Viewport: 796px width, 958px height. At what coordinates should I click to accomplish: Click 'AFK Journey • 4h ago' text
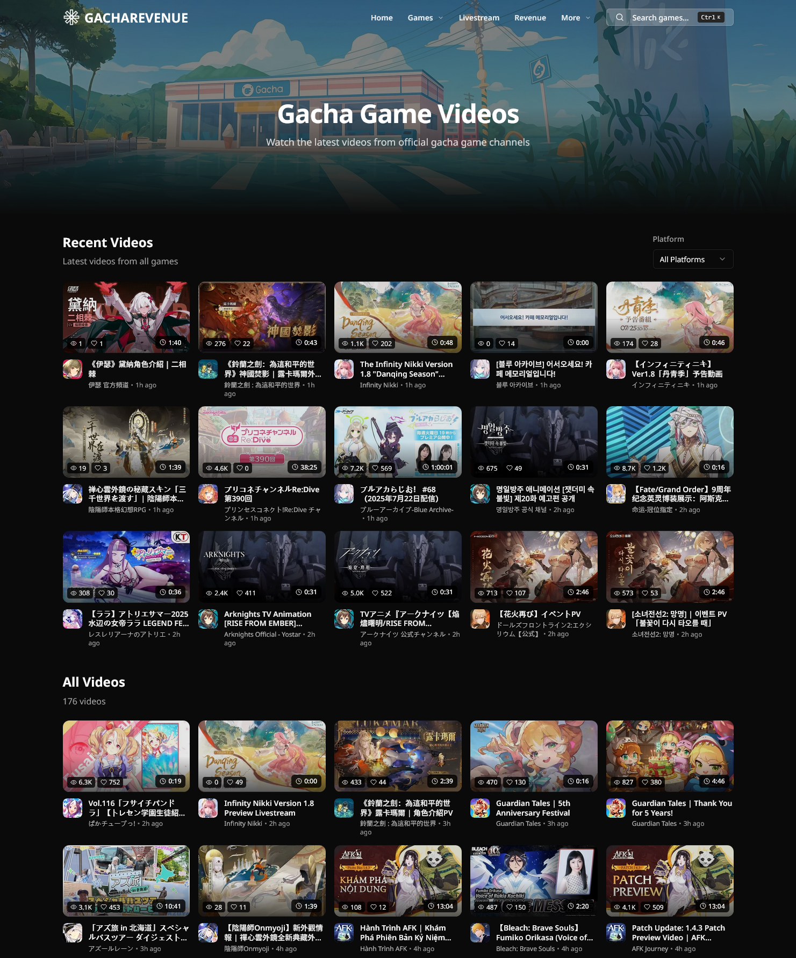tap(664, 949)
